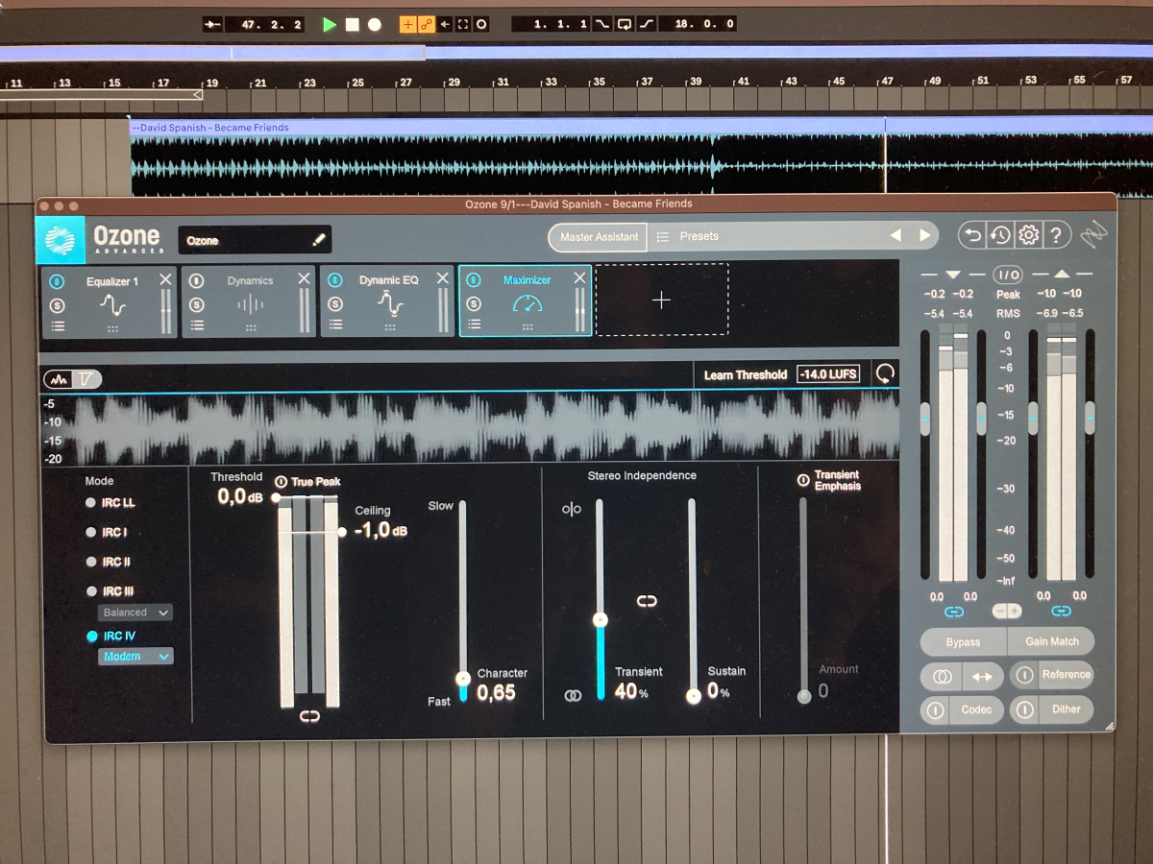The image size is (1153, 864).
Task: Open the undo history clock icon
Action: [x=1000, y=235]
